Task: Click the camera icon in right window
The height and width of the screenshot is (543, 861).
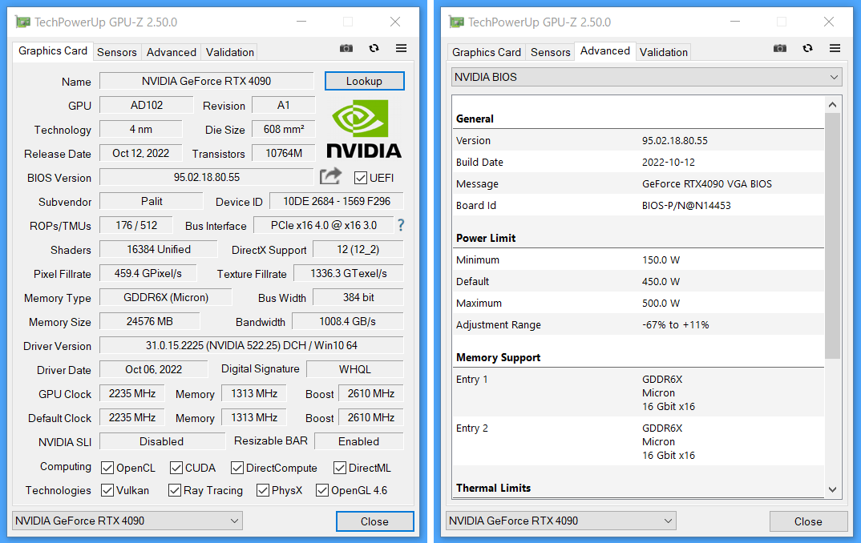Action: point(780,49)
